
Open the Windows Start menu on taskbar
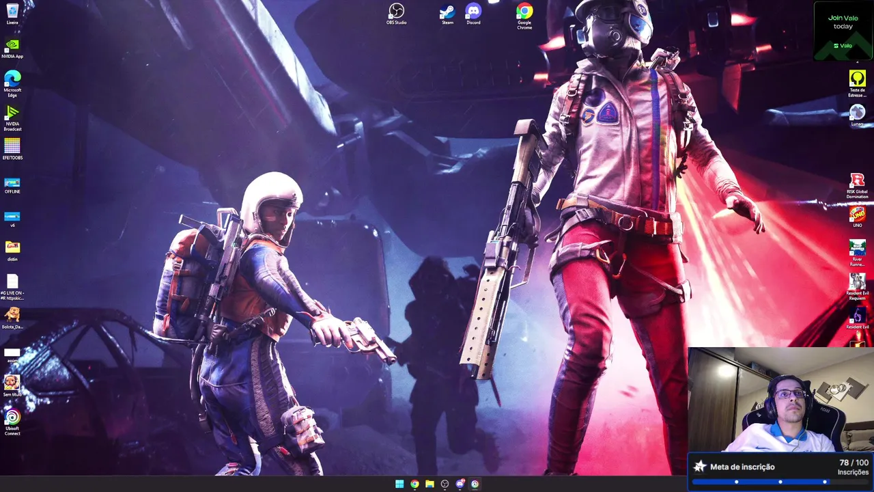(x=399, y=484)
